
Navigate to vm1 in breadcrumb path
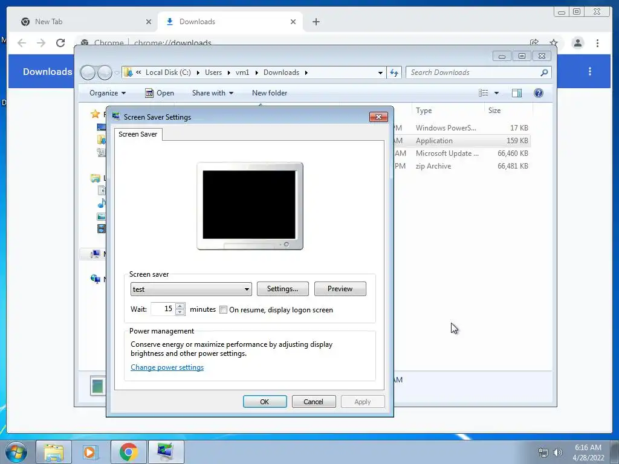pos(242,72)
